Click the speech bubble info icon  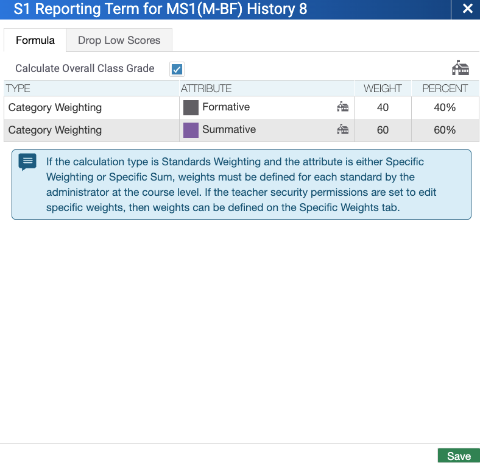[x=27, y=162]
